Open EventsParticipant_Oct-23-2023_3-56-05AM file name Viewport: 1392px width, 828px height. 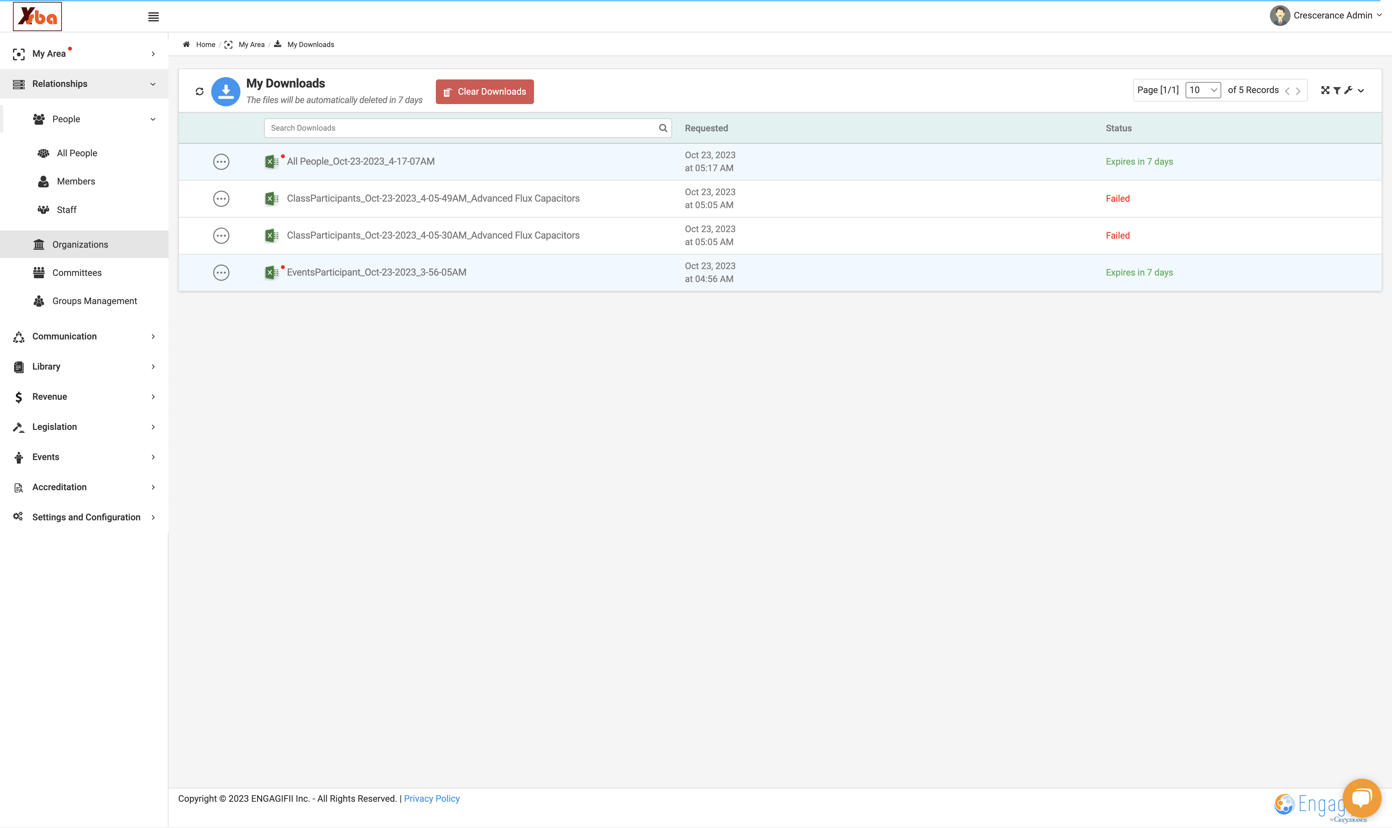coord(376,272)
